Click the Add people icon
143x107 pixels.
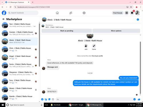click(86, 46)
